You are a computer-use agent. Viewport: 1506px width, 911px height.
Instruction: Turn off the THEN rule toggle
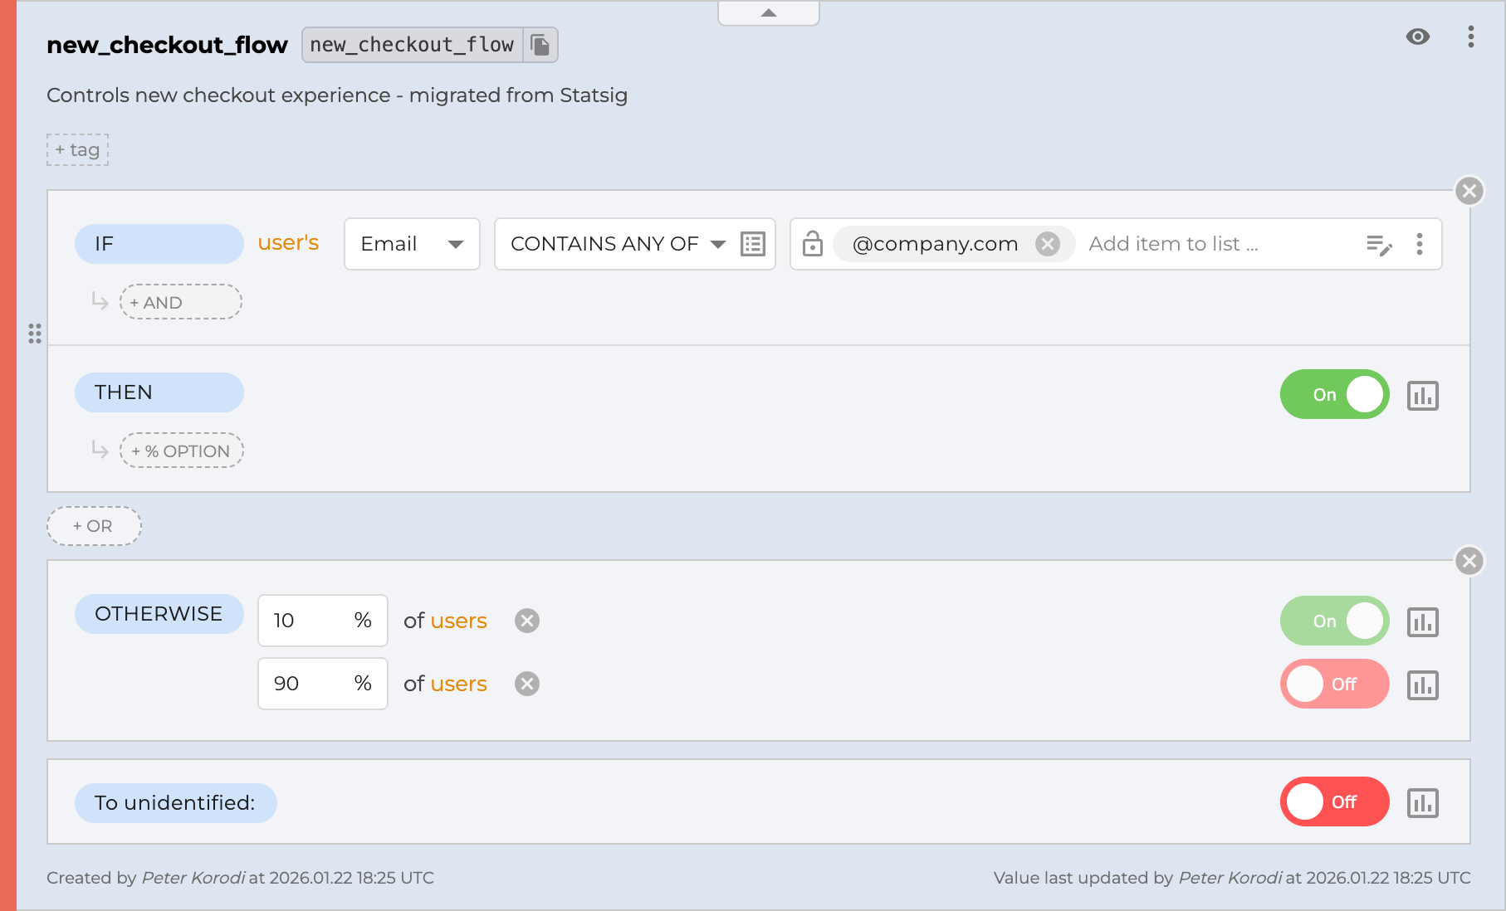(1334, 394)
